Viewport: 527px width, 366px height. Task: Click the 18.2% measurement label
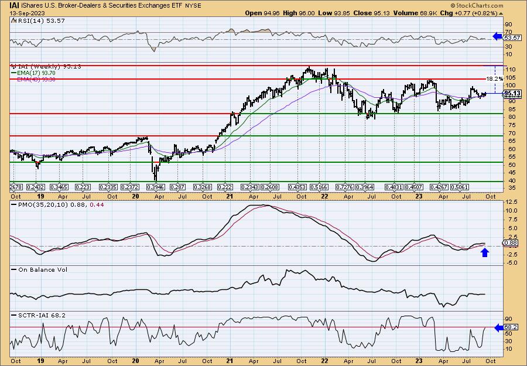495,78
